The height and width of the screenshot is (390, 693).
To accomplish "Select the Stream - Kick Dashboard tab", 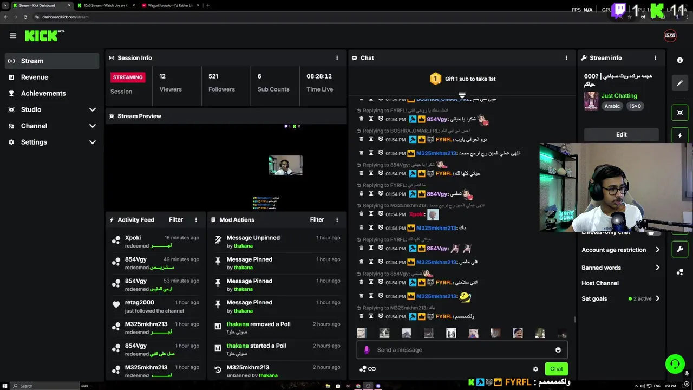I will (x=42, y=5).
